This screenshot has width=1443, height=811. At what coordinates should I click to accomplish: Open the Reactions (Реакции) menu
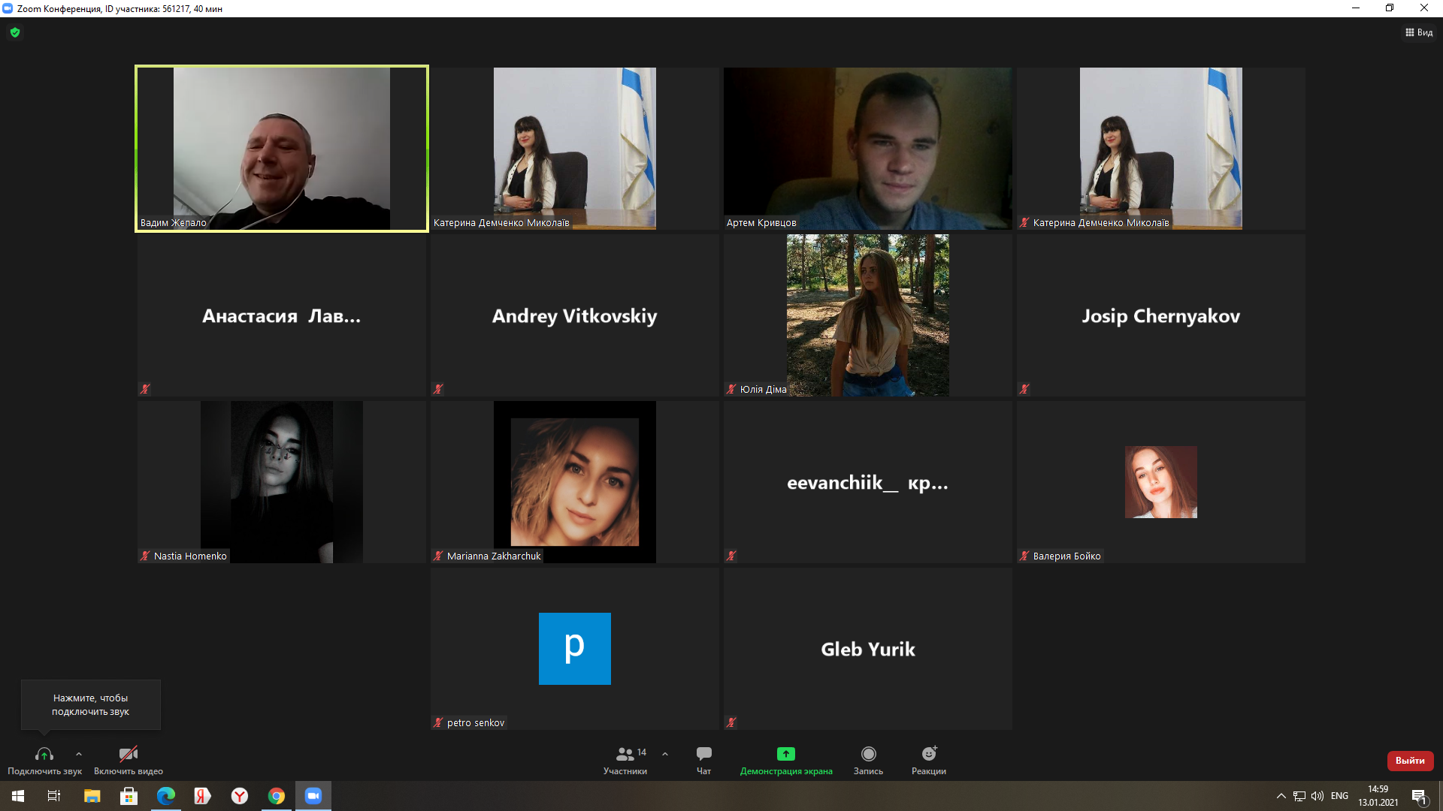click(929, 754)
